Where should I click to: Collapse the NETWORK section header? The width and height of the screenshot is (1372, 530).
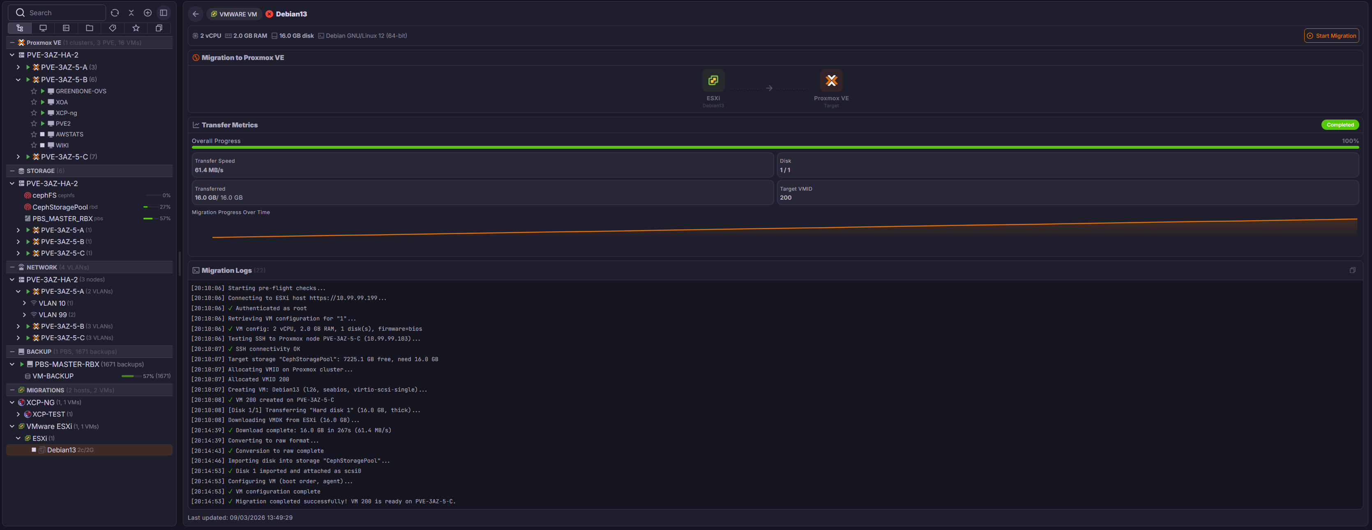(12, 267)
